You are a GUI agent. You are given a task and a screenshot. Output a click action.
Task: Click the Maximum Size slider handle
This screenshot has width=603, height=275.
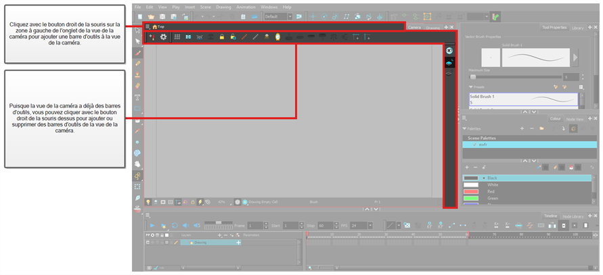pyautogui.click(x=472, y=77)
